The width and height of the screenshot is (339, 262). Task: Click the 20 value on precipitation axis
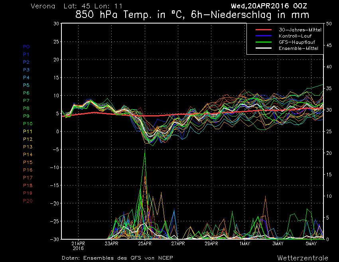(x=329, y=153)
